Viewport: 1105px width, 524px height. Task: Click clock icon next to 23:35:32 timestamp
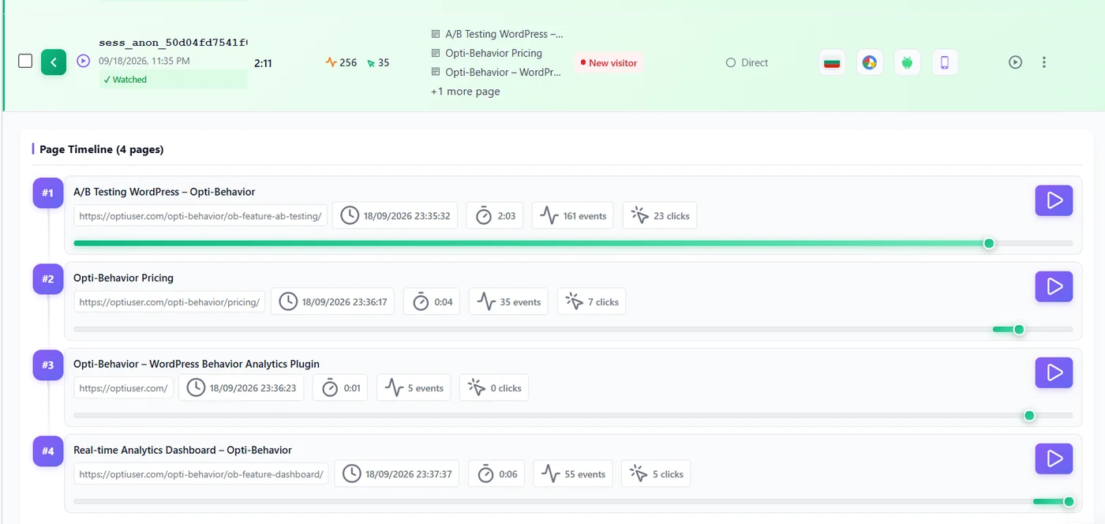[350, 215]
